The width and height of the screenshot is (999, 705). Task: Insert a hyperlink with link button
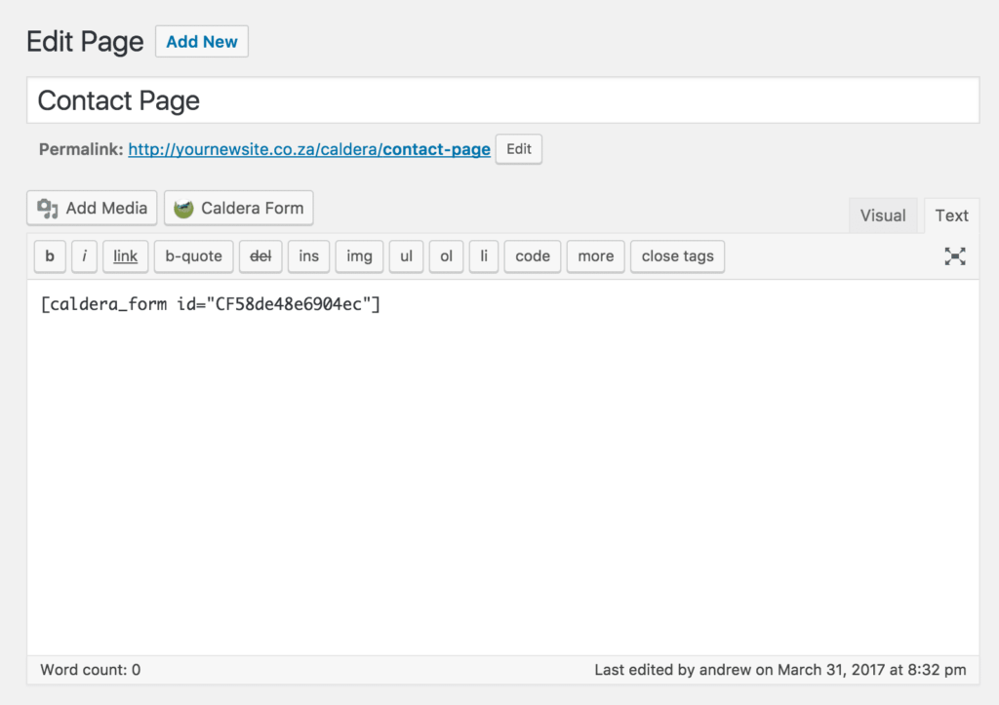click(x=126, y=256)
